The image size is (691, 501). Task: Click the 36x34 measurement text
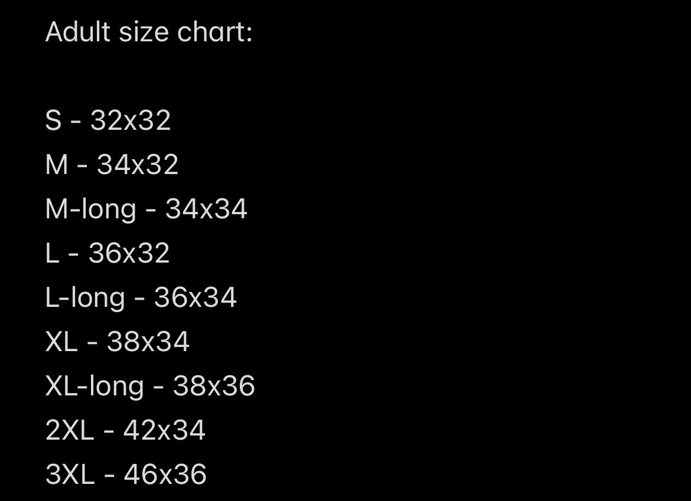coord(195,297)
